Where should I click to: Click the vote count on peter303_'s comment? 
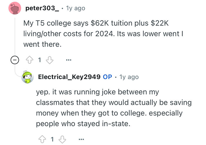coord(40,60)
